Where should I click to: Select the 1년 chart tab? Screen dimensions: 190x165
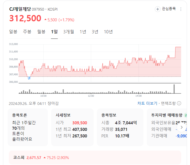[x=83, y=32]
